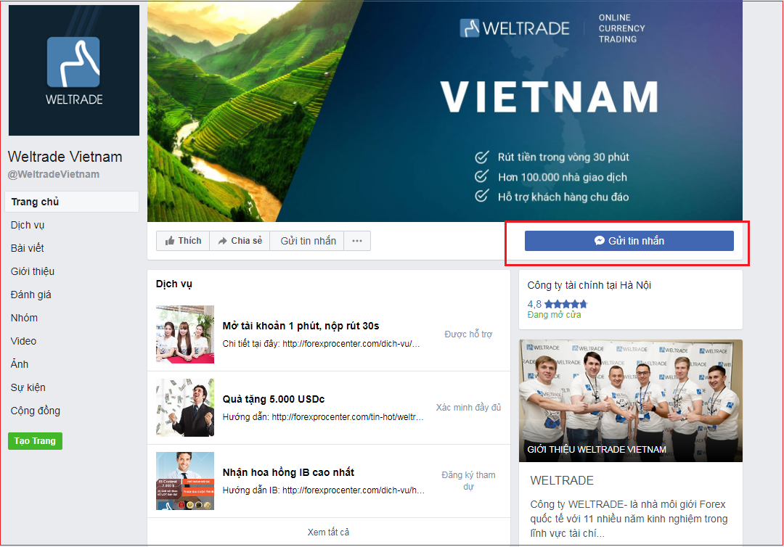Open the Video sidebar item

23,341
